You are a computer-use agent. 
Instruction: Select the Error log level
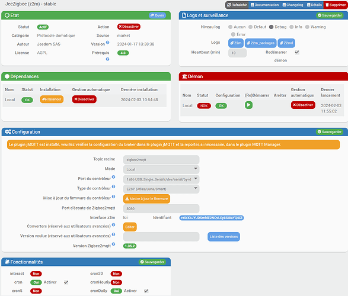(233, 34)
